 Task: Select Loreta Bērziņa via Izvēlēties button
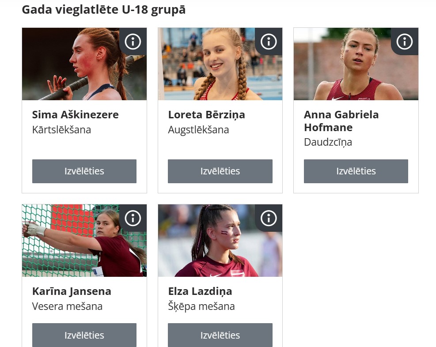pos(220,171)
